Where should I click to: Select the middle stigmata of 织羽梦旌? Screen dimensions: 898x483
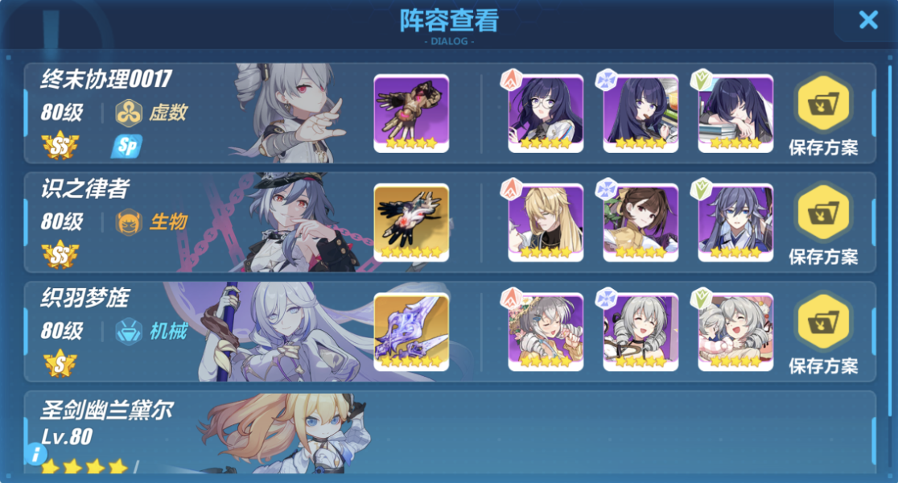(641, 332)
